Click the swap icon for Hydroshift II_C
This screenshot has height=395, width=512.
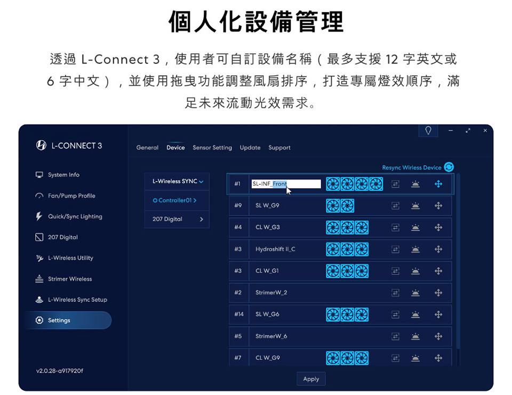[395, 249]
